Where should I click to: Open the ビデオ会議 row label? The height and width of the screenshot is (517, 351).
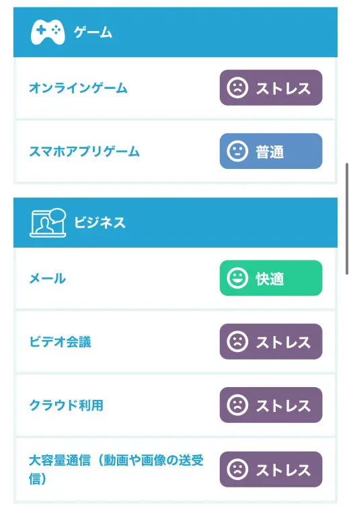tap(60, 341)
